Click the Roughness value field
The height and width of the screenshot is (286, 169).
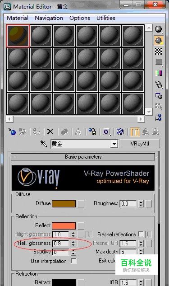coord(128,204)
